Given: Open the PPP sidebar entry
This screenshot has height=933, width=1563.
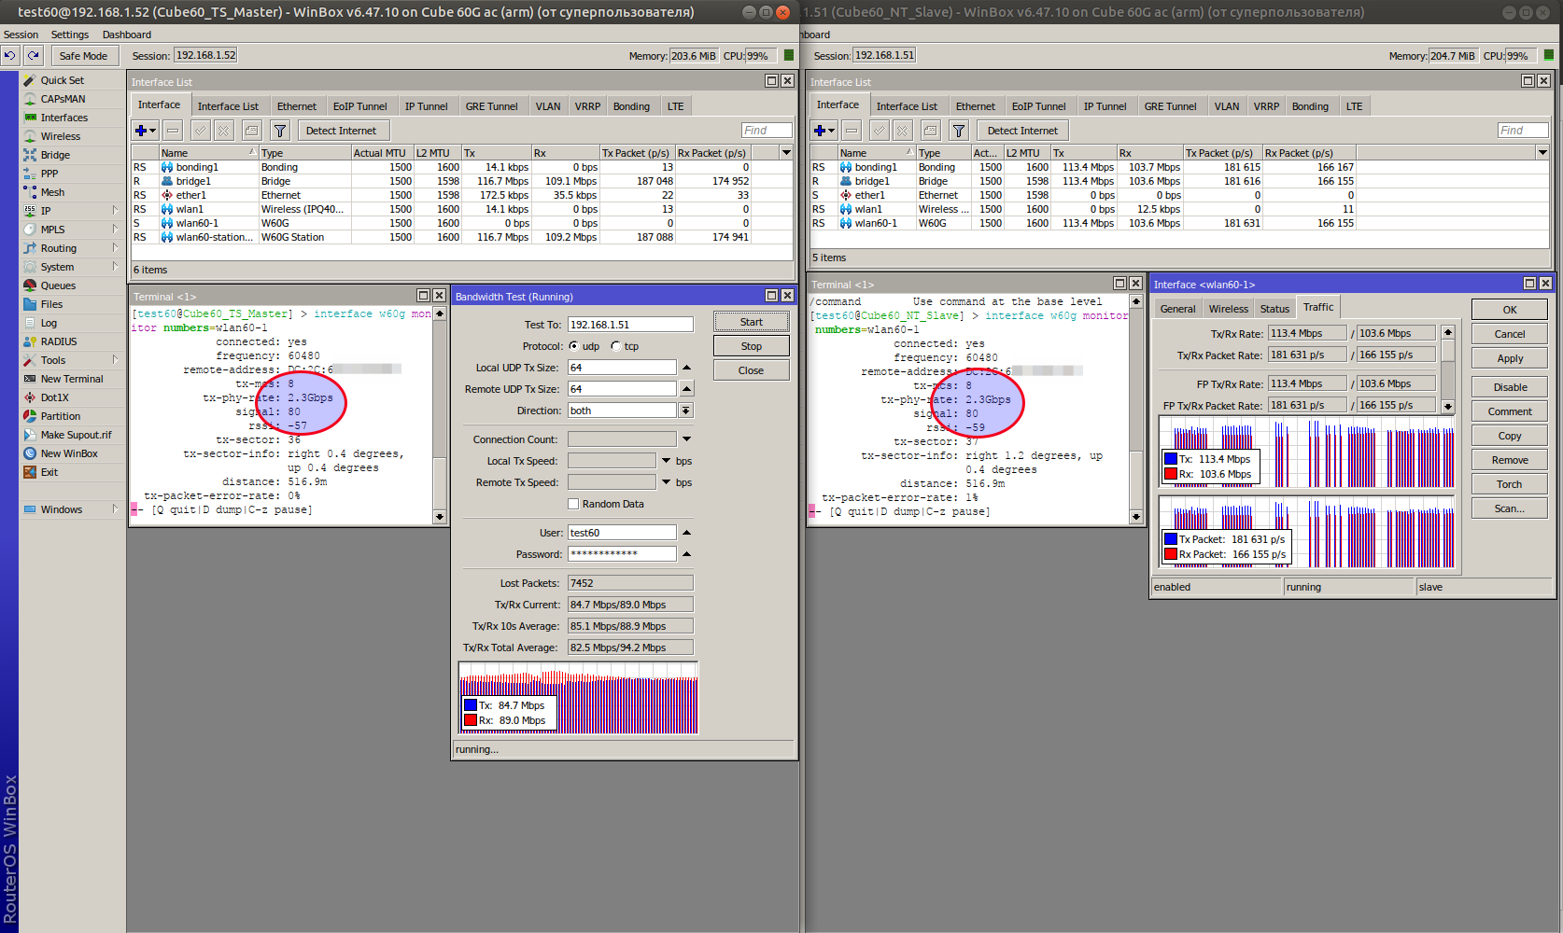Looking at the screenshot, I should 49,174.
